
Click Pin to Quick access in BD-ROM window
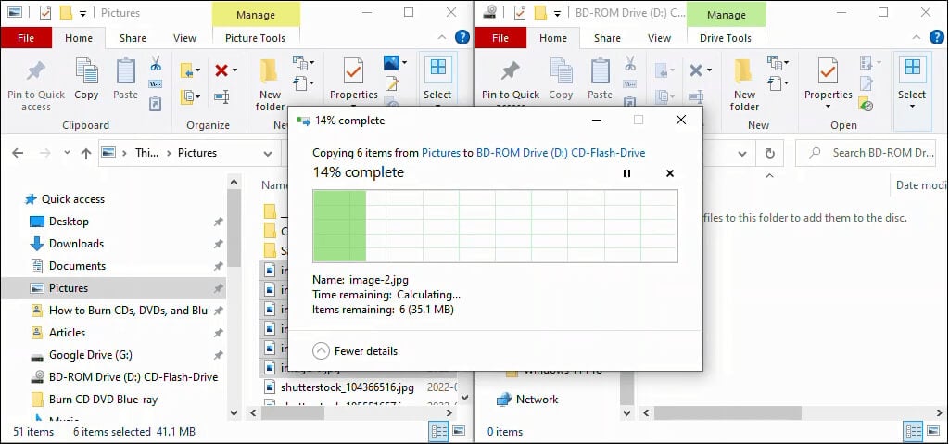click(x=511, y=83)
